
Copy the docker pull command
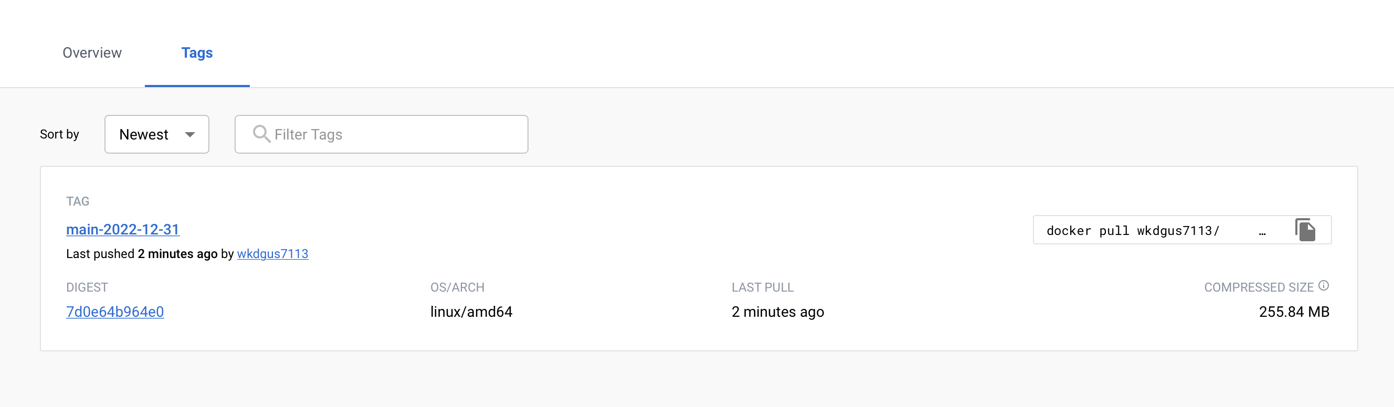tap(1305, 230)
